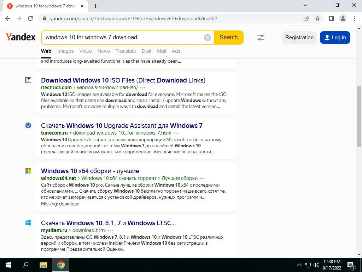
Task: Open Download Windows 10 ISO Files result
Action: [x=123, y=80]
